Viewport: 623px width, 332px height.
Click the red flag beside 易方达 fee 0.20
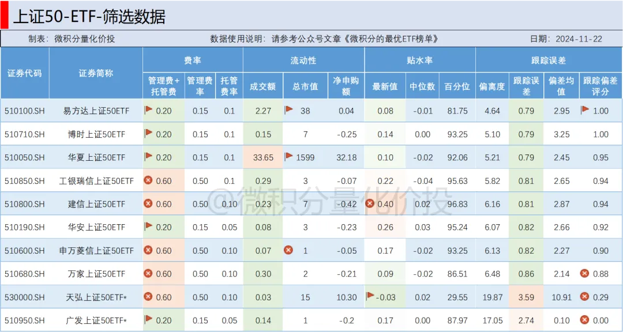[x=148, y=110]
